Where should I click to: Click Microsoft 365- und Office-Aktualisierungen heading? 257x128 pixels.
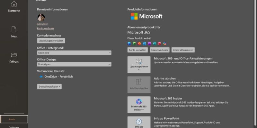click(x=183, y=59)
